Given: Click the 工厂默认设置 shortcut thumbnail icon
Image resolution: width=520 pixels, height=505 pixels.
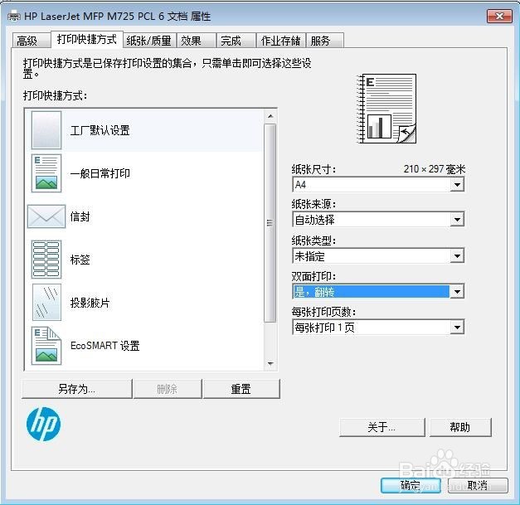Looking at the screenshot, I should [x=46, y=130].
